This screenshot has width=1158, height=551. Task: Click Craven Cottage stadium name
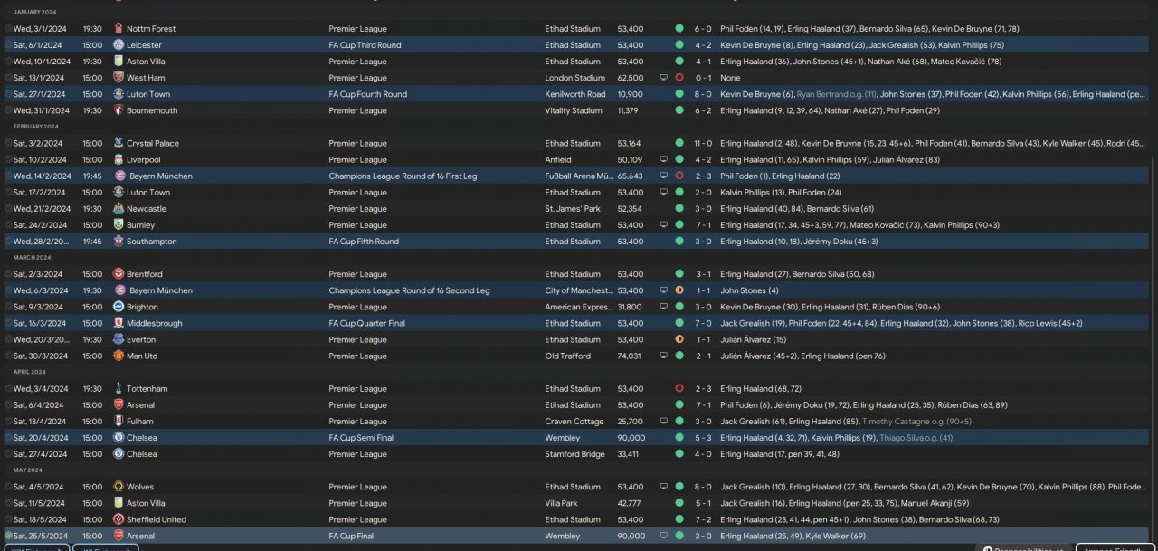click(x=574, y=422)
